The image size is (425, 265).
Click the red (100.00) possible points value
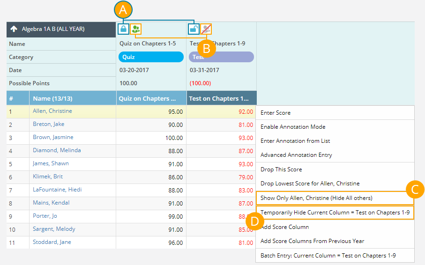tap(200, 83)
